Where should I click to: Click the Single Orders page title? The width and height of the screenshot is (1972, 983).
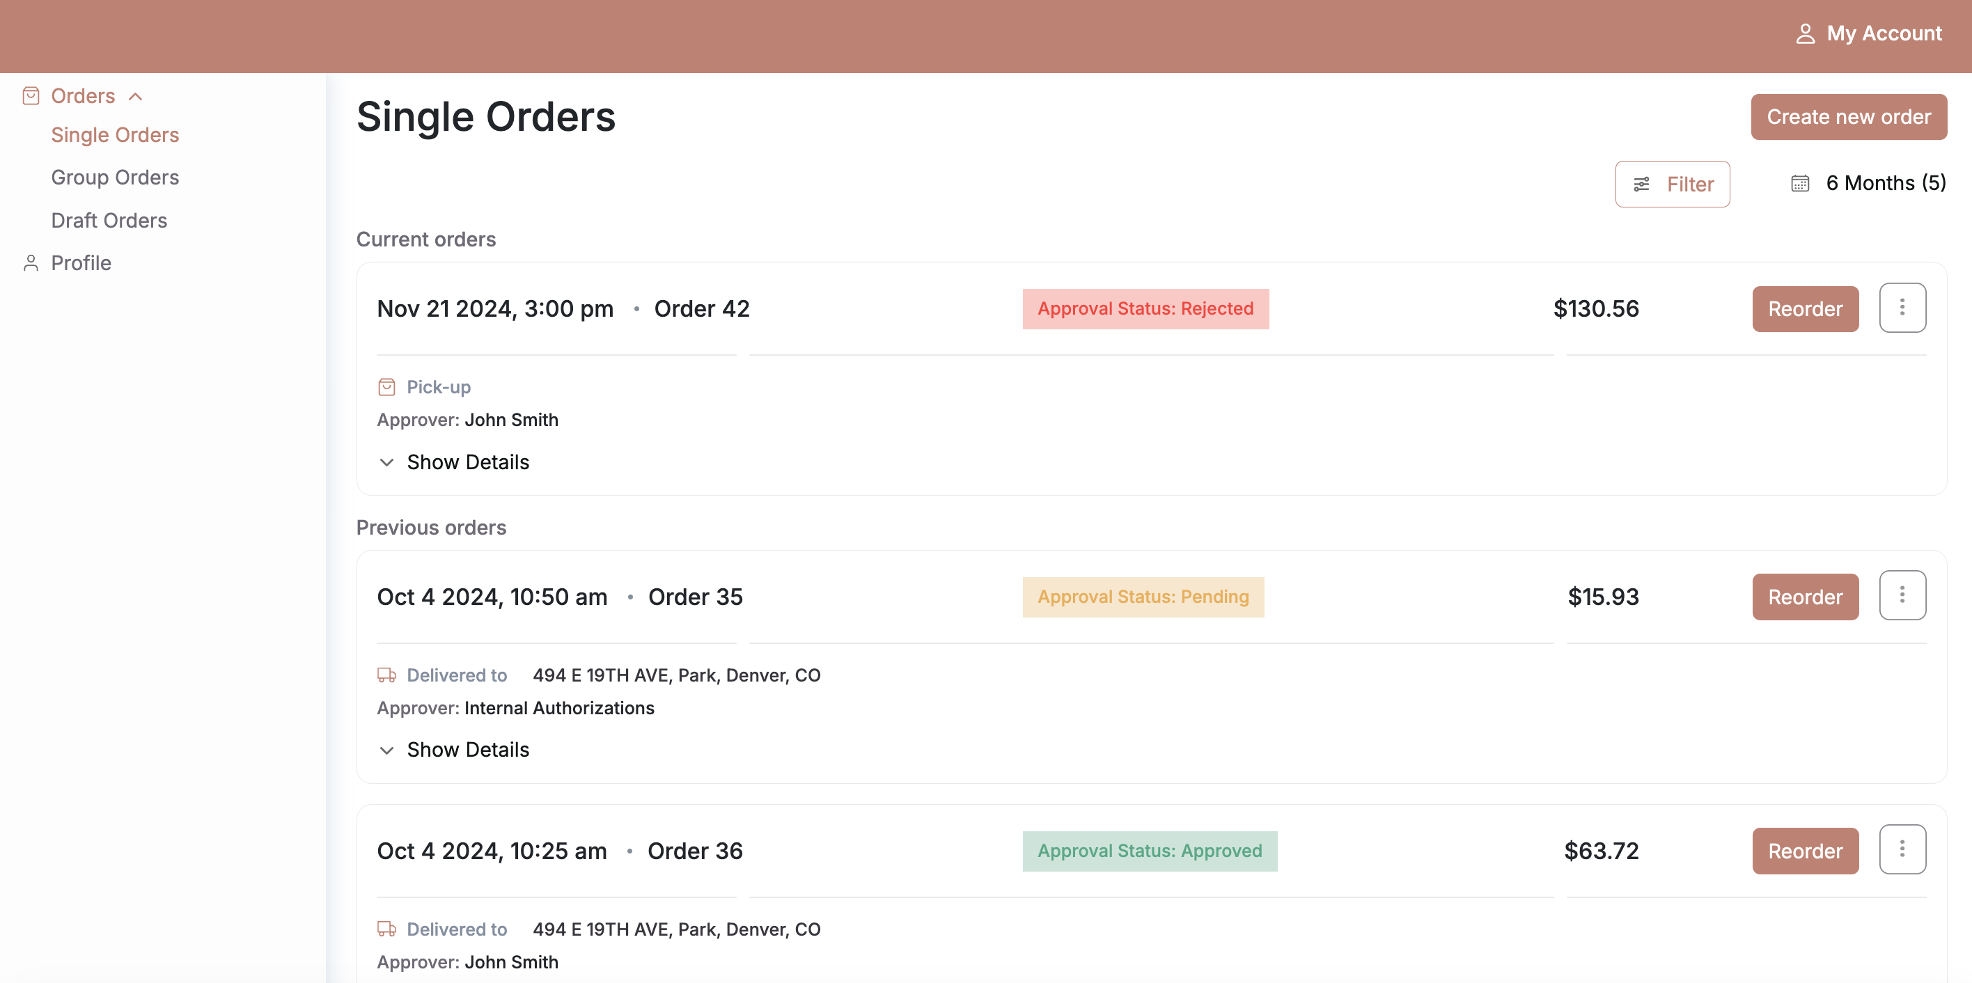click(485, 116)
